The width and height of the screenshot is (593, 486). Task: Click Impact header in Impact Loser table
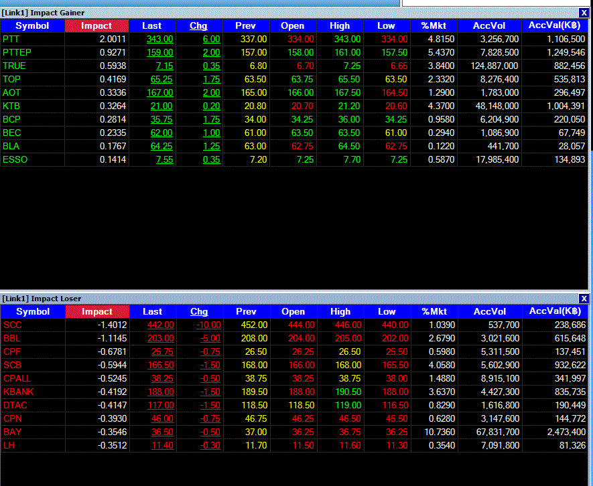(x=97, y=311)
